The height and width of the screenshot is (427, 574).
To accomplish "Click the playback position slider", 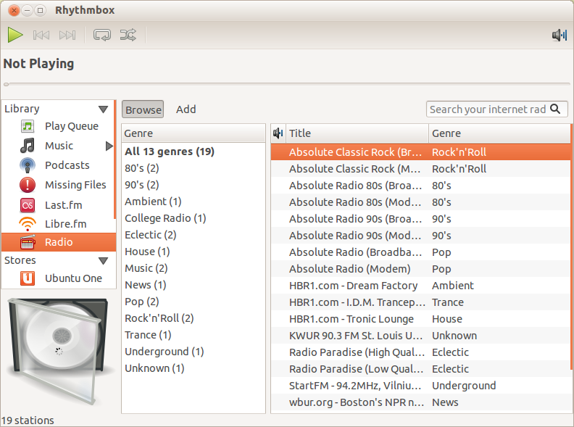I will [286, 84].
